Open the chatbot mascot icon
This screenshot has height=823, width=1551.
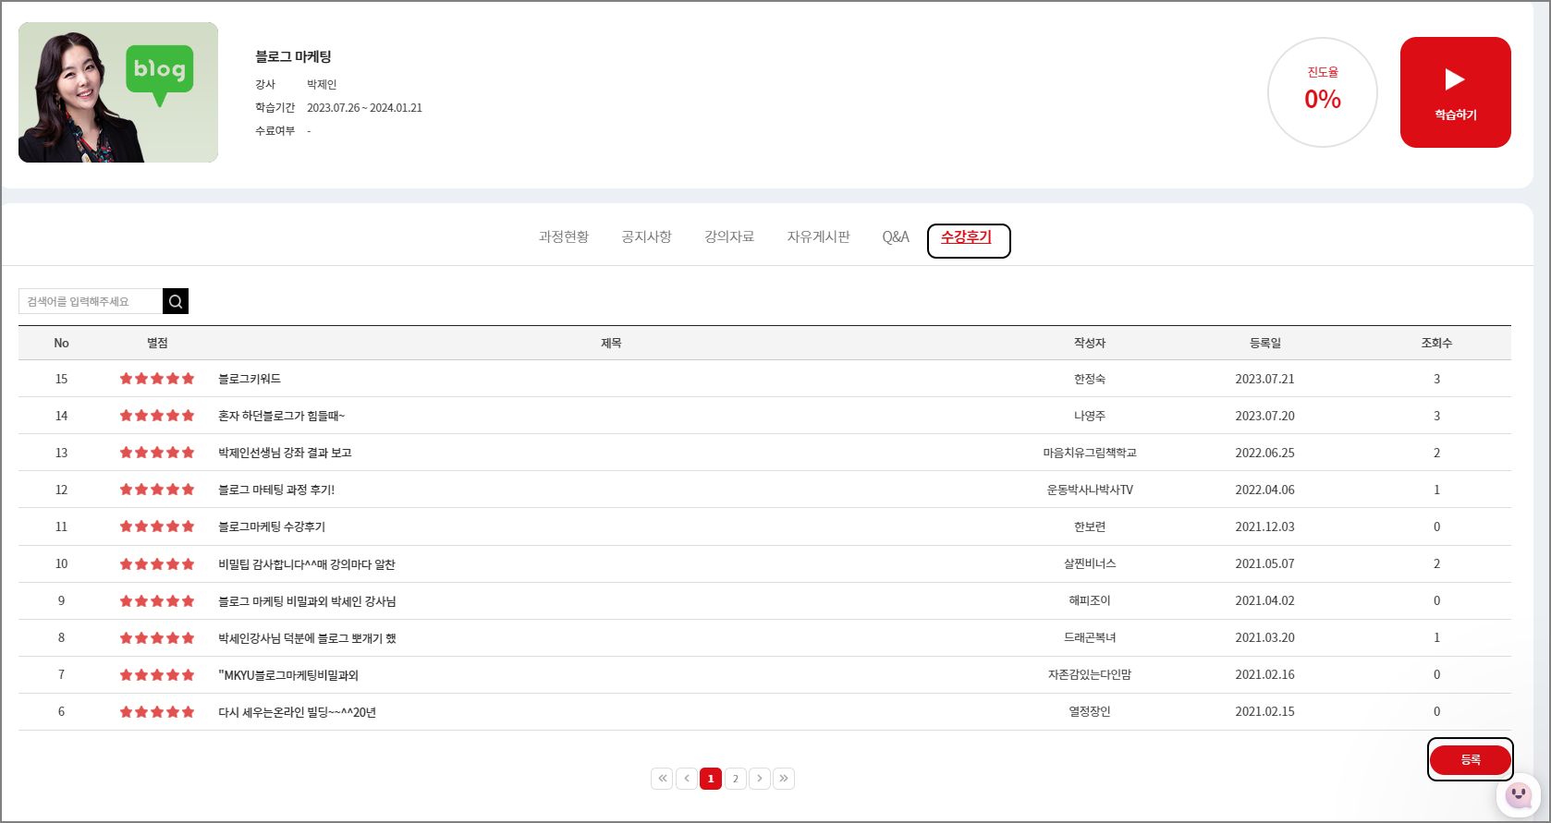click(x=1518, y=794)
